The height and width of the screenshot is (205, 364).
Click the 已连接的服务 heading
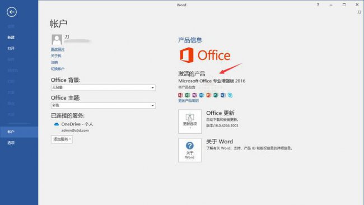point(68,115)
